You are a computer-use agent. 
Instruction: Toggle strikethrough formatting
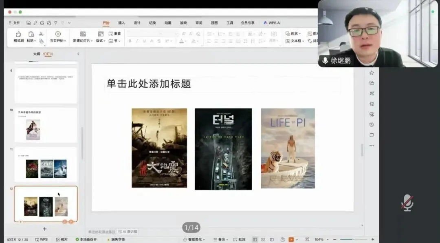point(159,41)
